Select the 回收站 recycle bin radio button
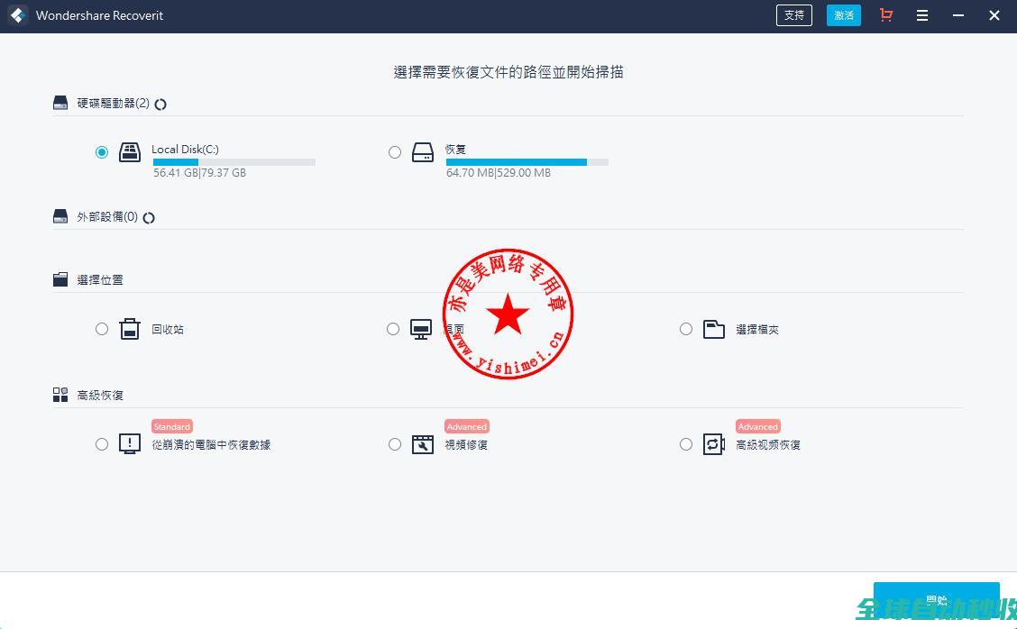This screenshot has height=629, width=1017. (102, 329)
